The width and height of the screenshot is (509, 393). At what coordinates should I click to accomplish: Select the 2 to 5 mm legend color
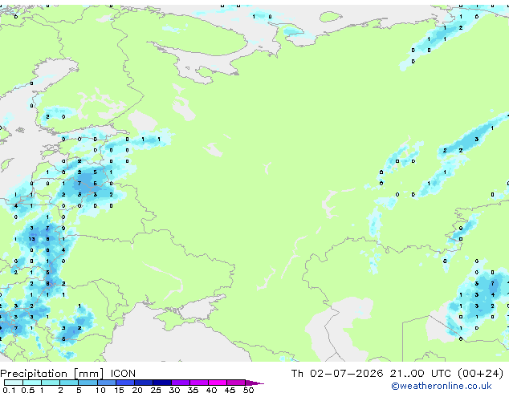[69, 383]
